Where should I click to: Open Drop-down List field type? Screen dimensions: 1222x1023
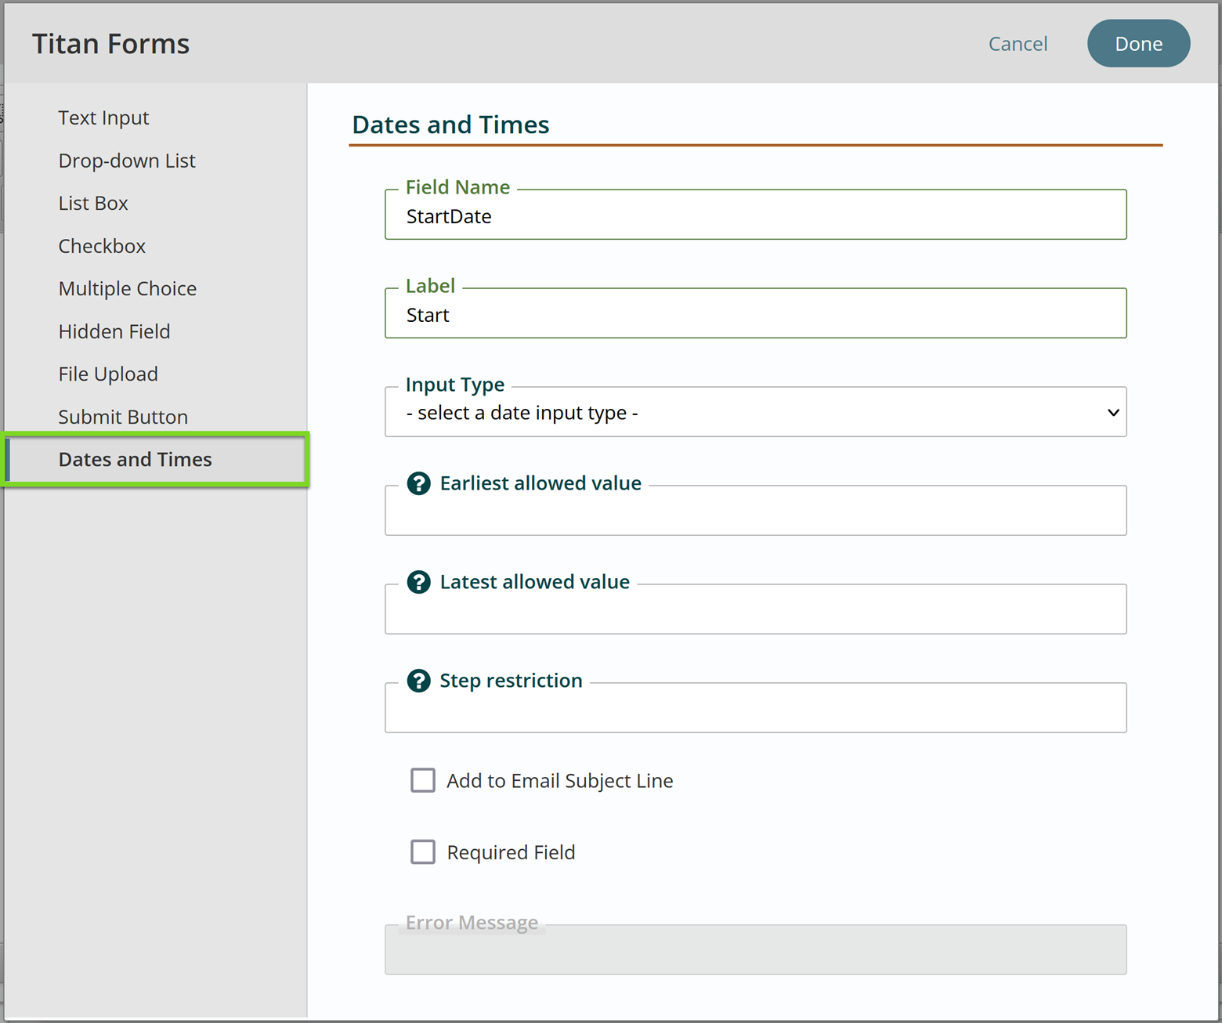(x=127, y=161)
